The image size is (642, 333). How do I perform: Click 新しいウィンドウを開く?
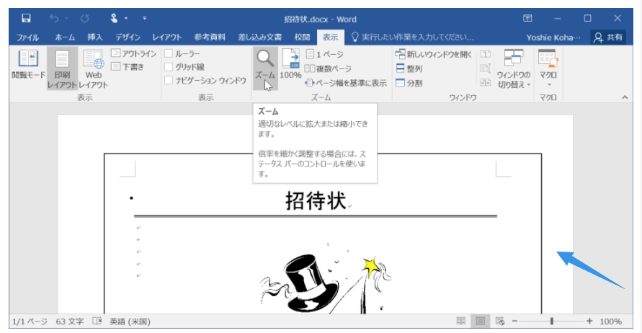point(434,54)
